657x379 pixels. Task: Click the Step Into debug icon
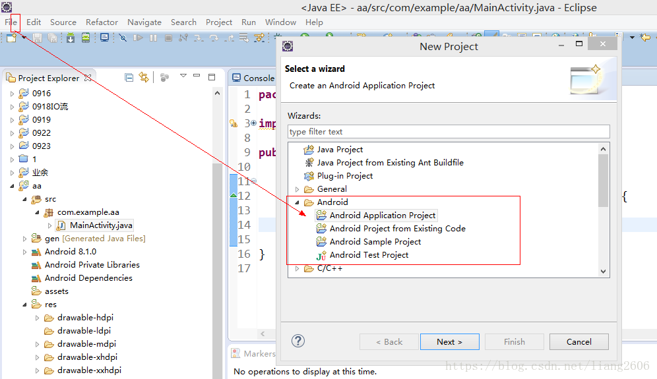coord(198,38)
